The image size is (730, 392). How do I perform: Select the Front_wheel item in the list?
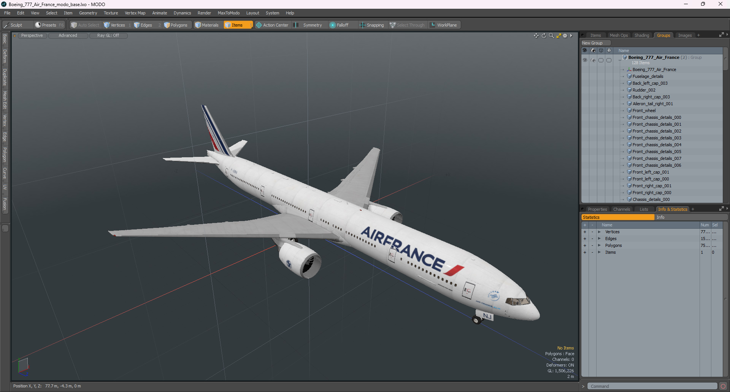[644, 111]
